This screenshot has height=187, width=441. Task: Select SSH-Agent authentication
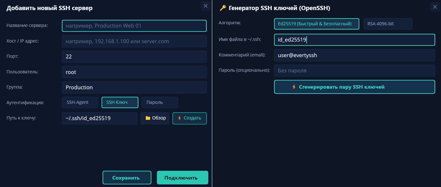tap(80, 102)
